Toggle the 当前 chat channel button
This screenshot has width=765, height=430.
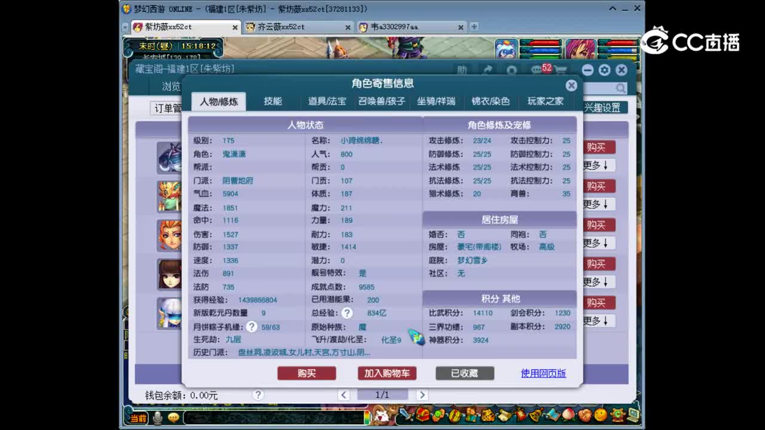[x=139, y=418]
